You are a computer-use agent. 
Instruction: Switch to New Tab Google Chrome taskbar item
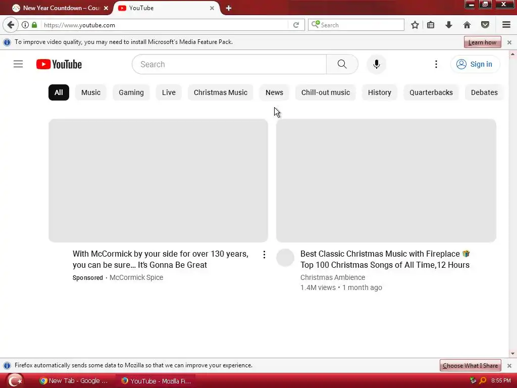coord(74,381)
